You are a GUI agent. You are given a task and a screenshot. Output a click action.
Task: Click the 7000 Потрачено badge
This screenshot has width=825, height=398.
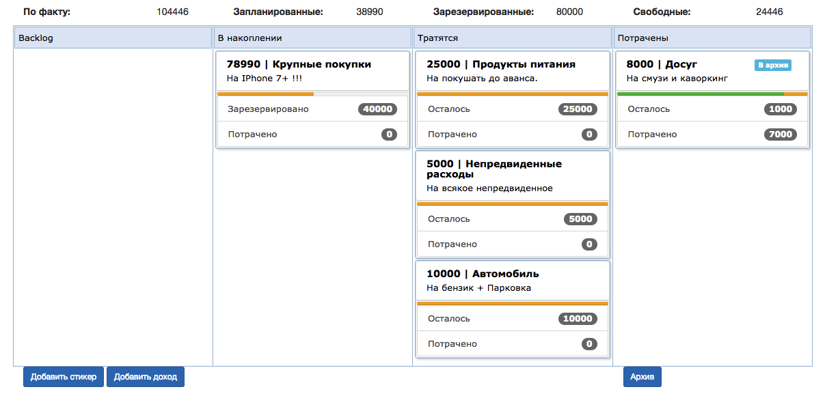[780, 134]
